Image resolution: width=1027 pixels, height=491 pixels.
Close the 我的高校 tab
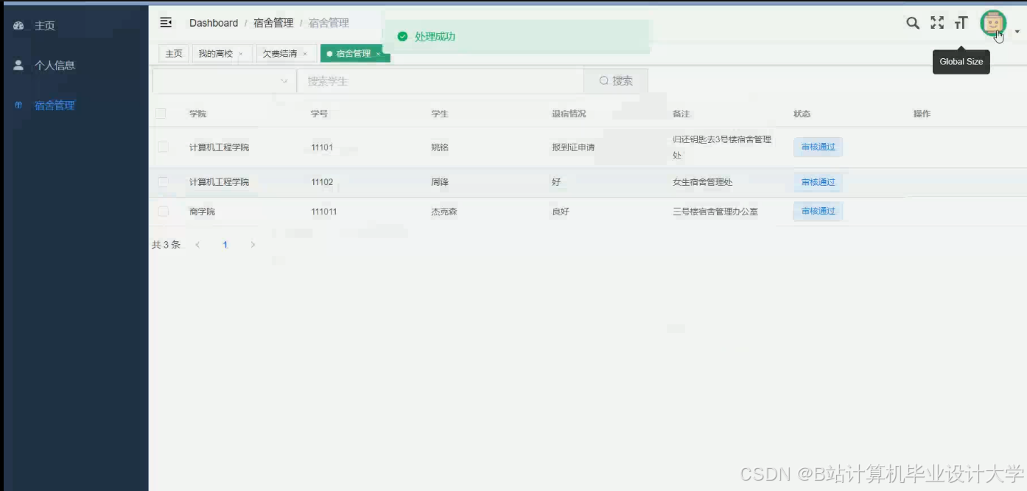click(x=239, y=52)
